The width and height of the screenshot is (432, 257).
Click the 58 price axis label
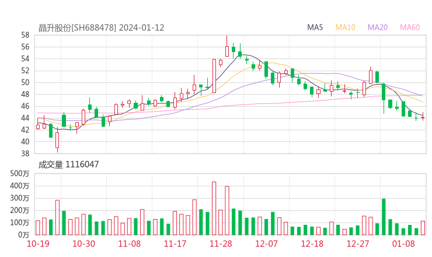point(25,35)
